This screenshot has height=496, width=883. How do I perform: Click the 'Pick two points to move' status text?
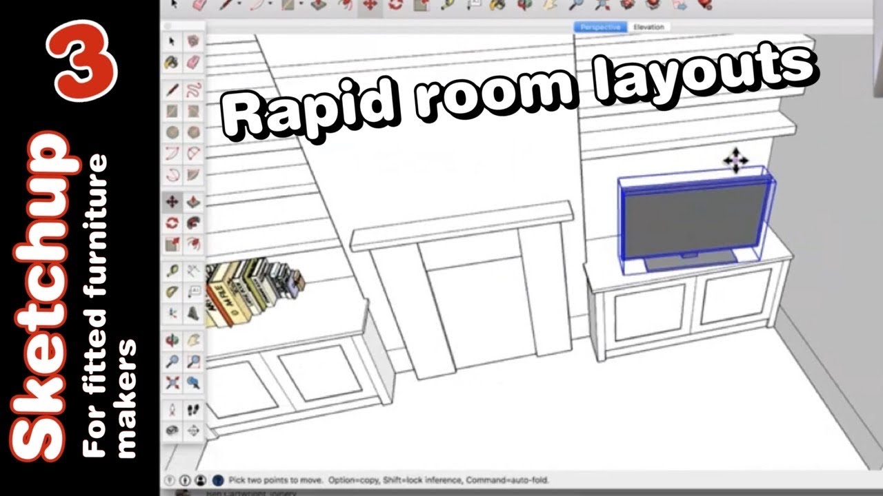(x=277, y=479)
